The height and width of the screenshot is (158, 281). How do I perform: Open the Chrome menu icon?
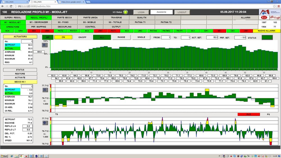pyautogui.click(x=278, y=6)
